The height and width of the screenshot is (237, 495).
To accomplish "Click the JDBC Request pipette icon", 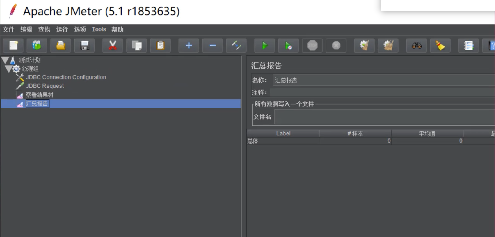I will 20,86.
